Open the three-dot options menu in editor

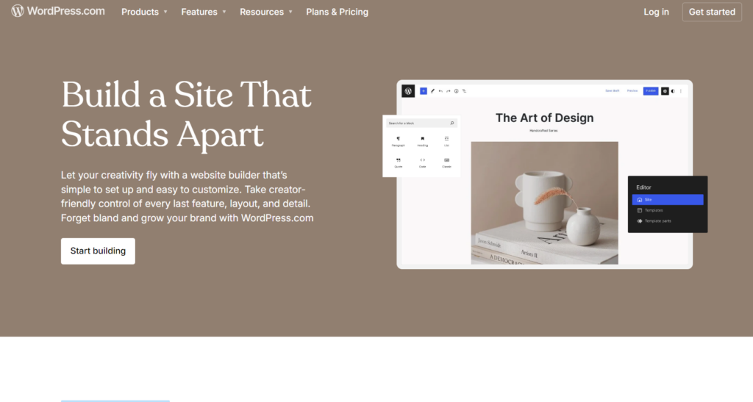point(680,90)
